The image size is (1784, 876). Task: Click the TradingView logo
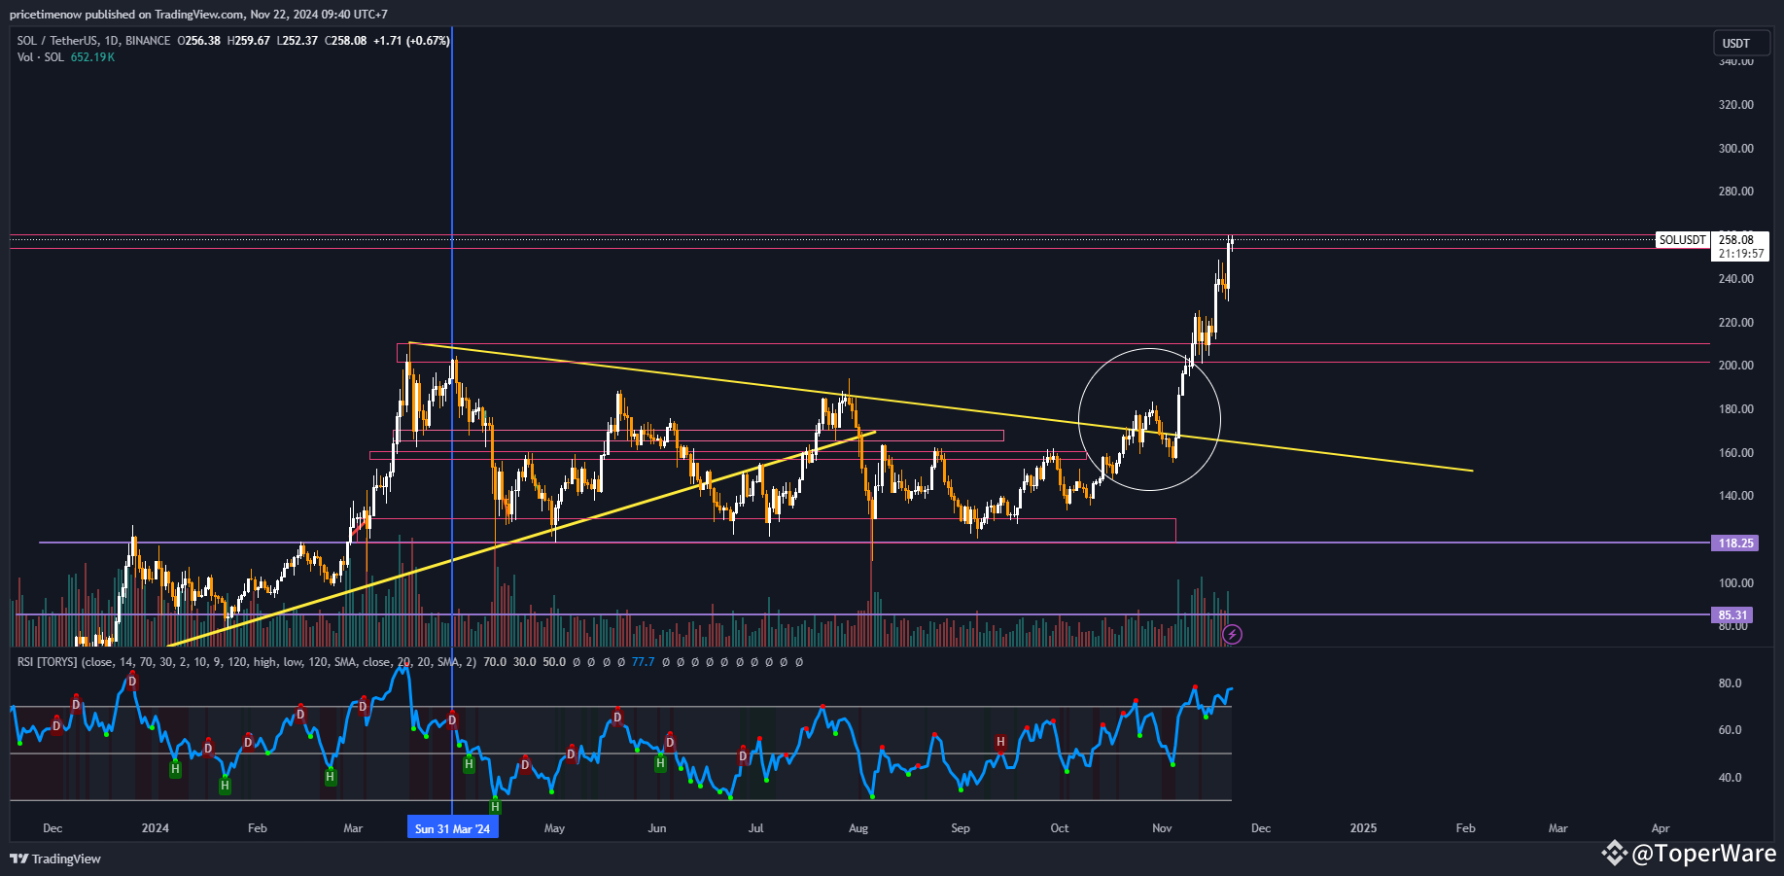[x=55, y=858]
